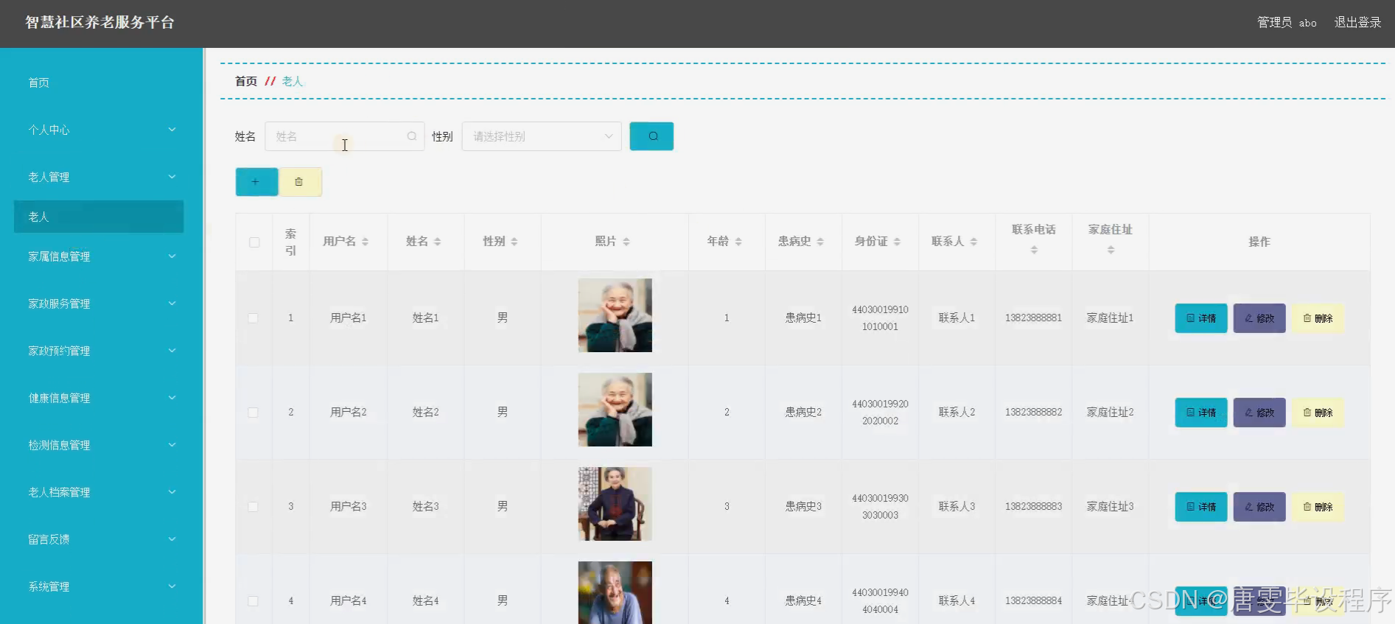Sort by 家庭住址 column arrows
Screen dimensions: 1395x624
(x=1111, y=250)
